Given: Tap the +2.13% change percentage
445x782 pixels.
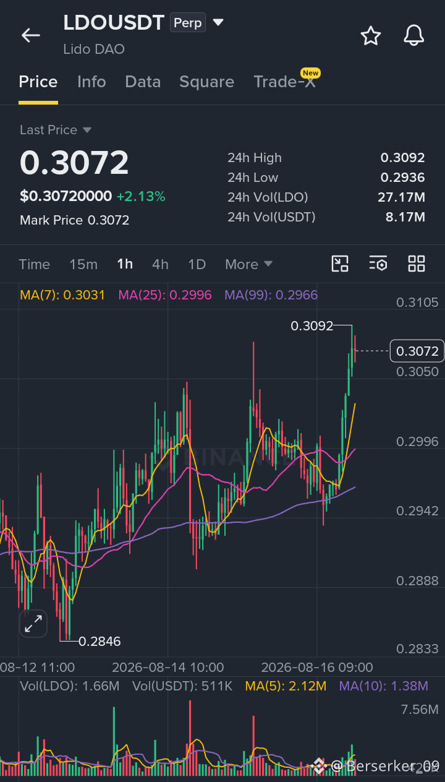Looking at the screenshot, I should click(141, 197).
